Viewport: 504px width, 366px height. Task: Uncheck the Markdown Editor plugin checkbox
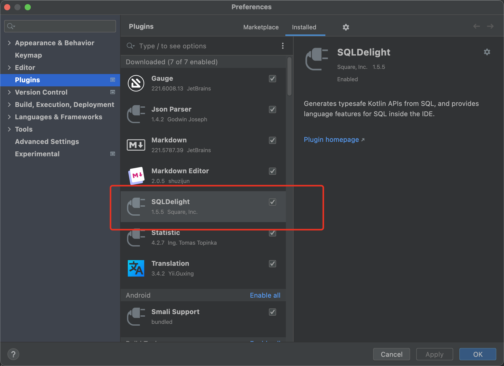pyautogui.click(x=273, y=171)
